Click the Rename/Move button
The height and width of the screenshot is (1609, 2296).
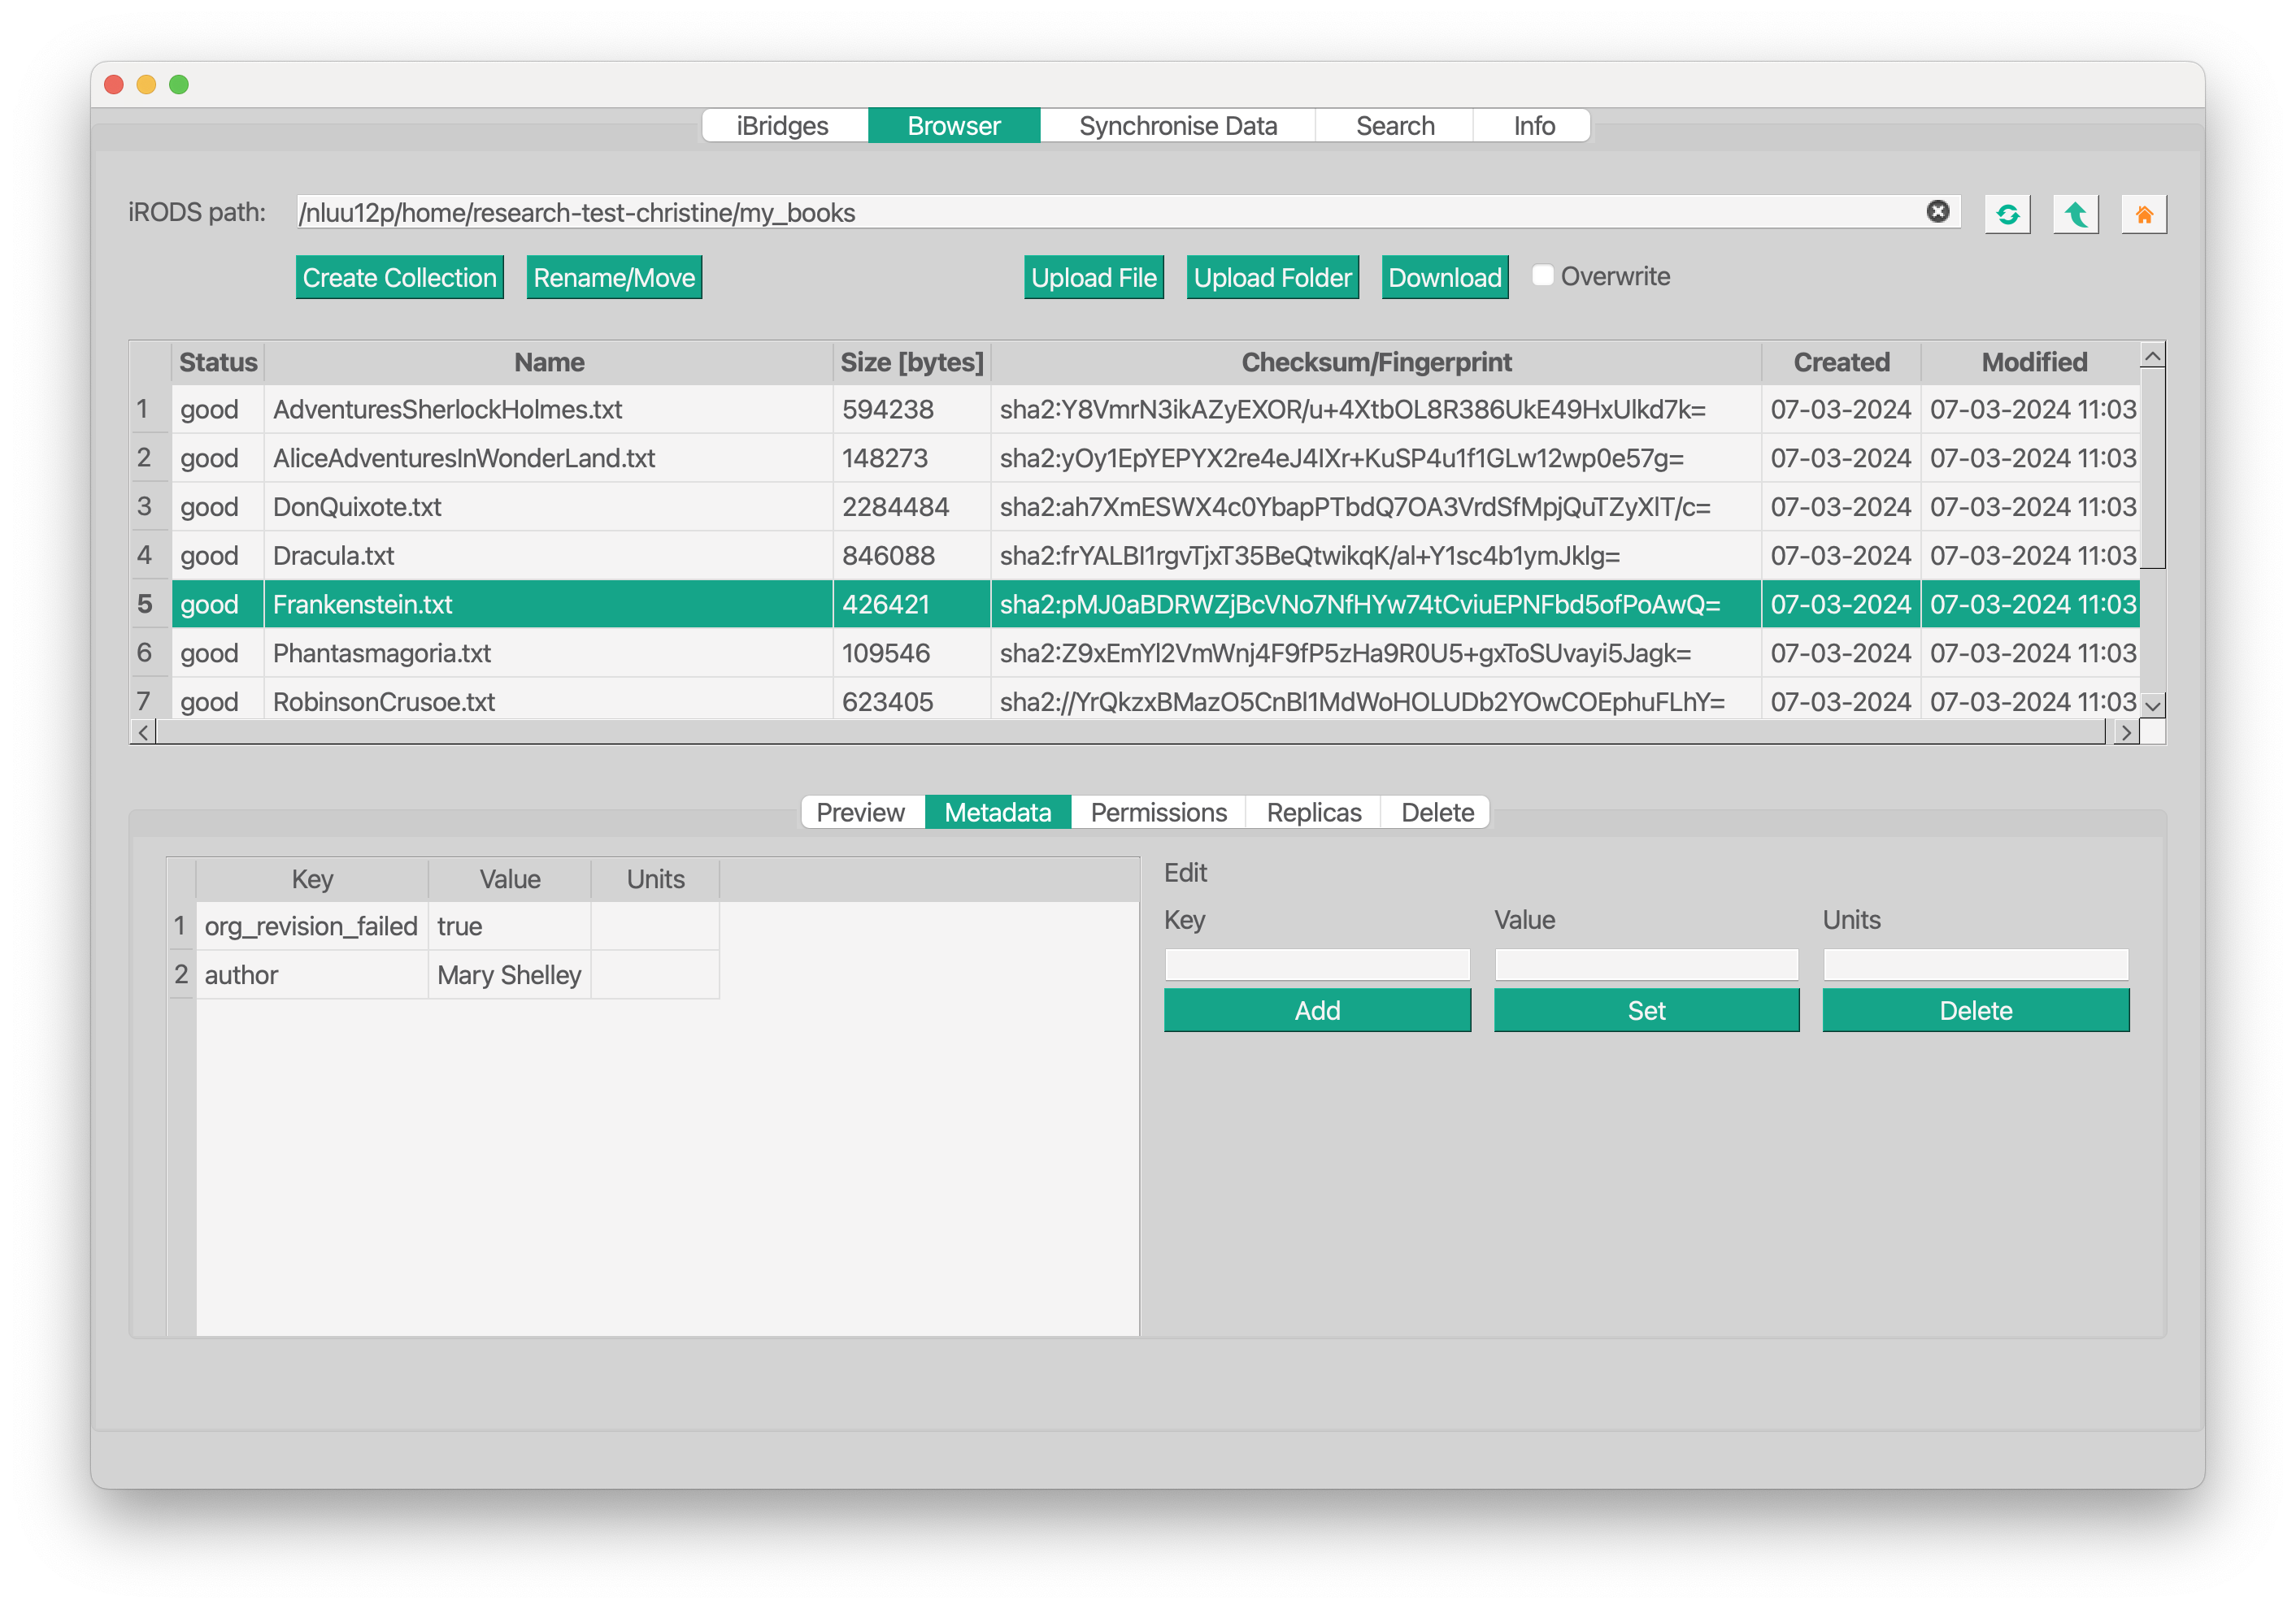(x=614, y=278)
